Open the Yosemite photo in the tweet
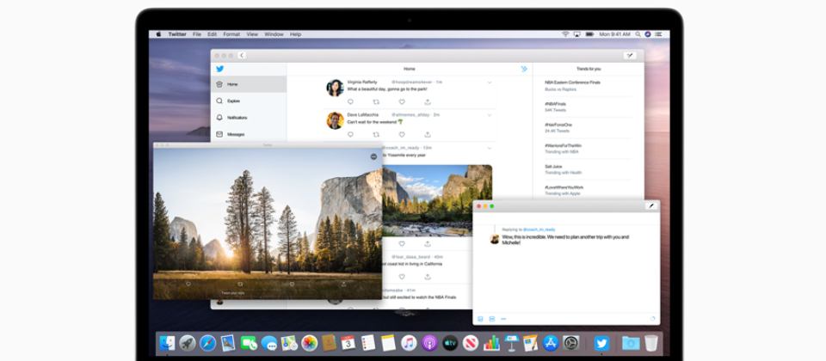 click(437, 200)
